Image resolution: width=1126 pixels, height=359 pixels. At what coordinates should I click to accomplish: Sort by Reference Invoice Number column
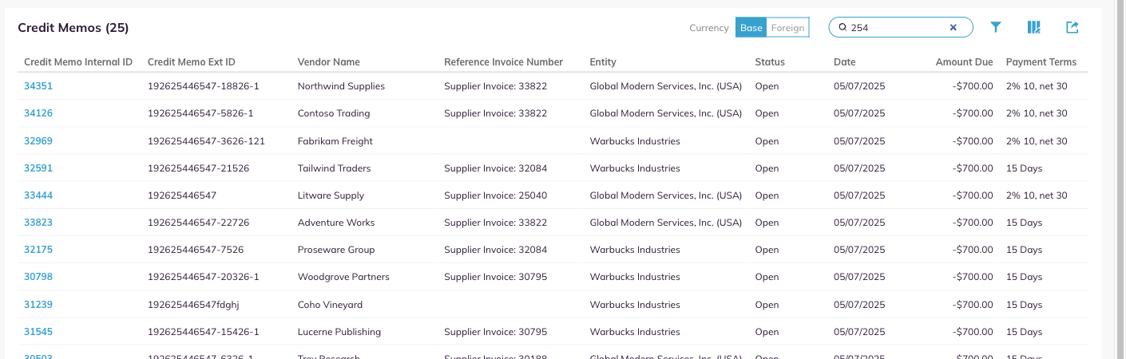(x=504, y=62)
